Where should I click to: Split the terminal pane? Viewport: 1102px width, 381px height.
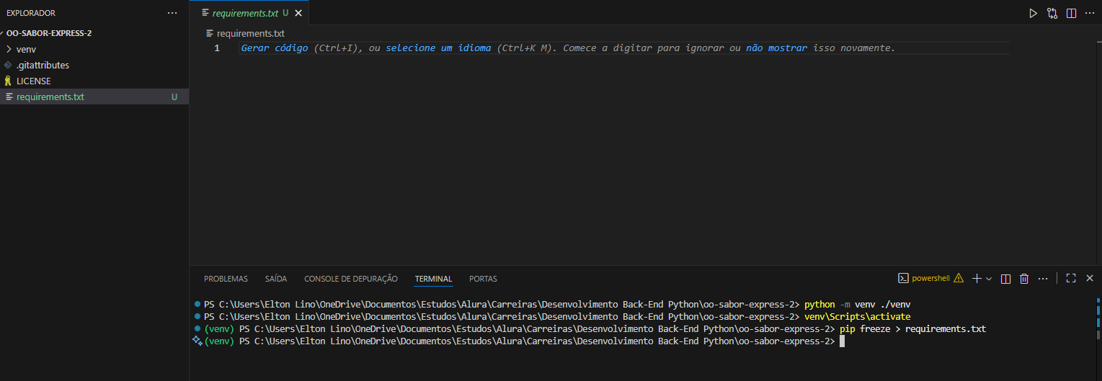pyautogui.click(x=1005, y=279)
